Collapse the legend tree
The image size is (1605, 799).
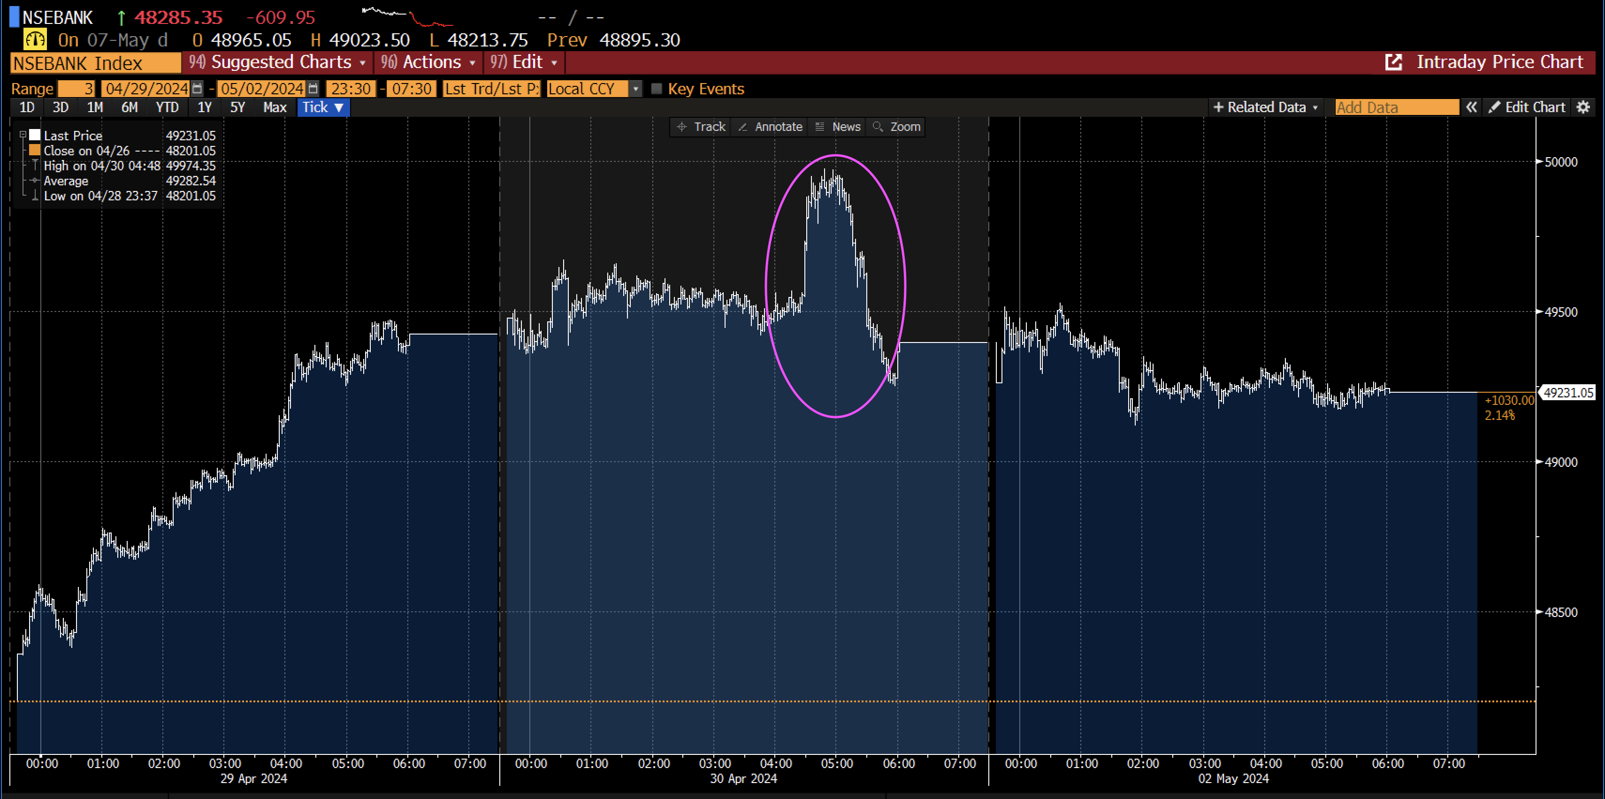(x=23, y=135)
